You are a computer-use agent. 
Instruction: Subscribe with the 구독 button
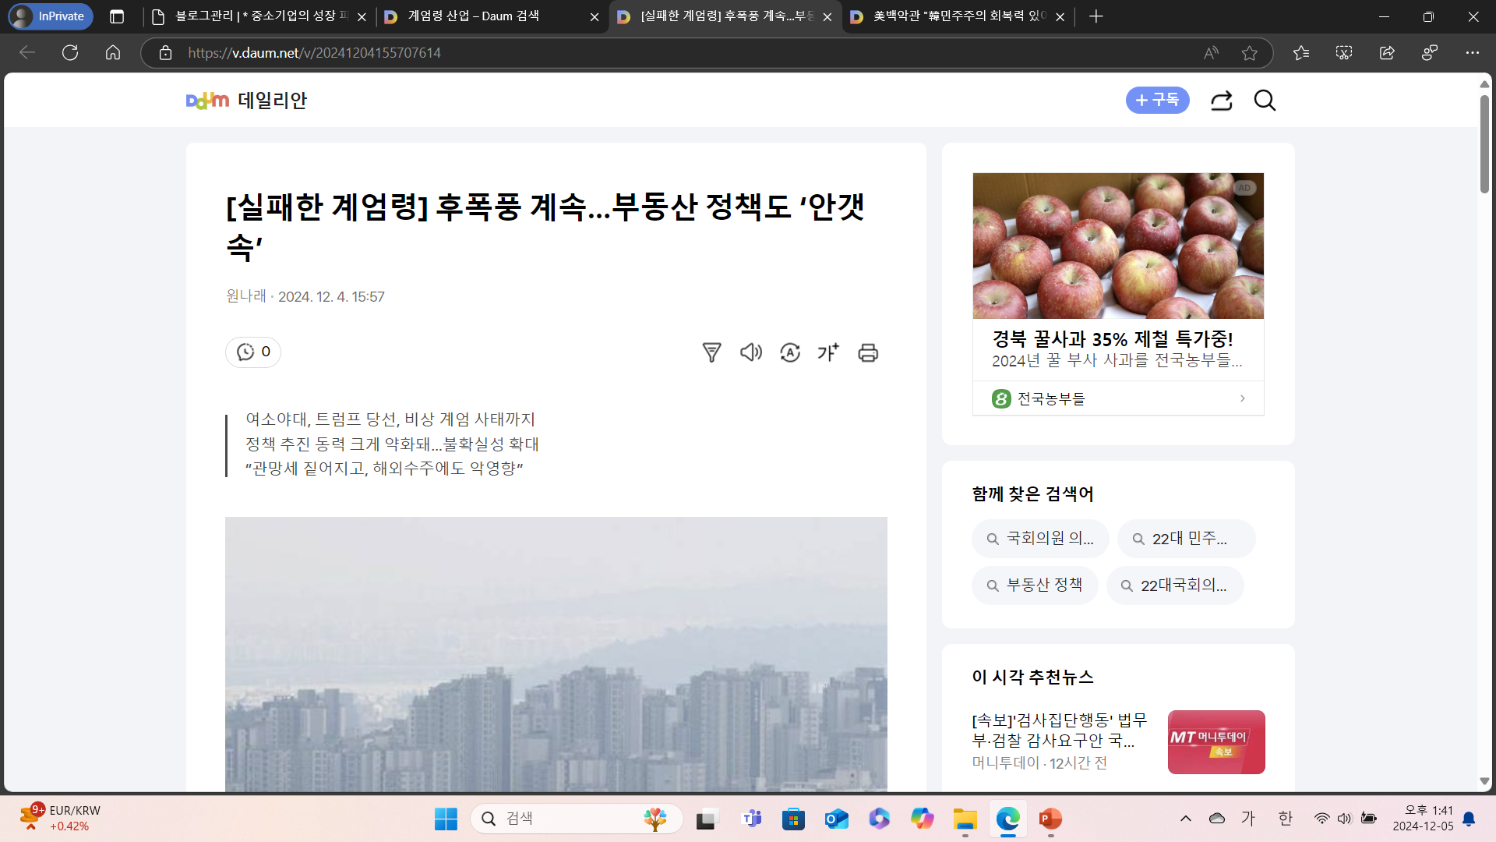1157,101
